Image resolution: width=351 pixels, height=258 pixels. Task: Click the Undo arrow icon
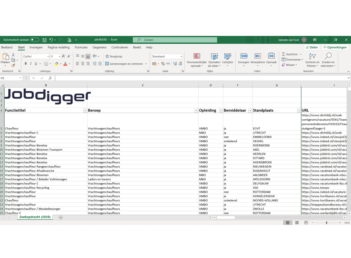[51, 40]
